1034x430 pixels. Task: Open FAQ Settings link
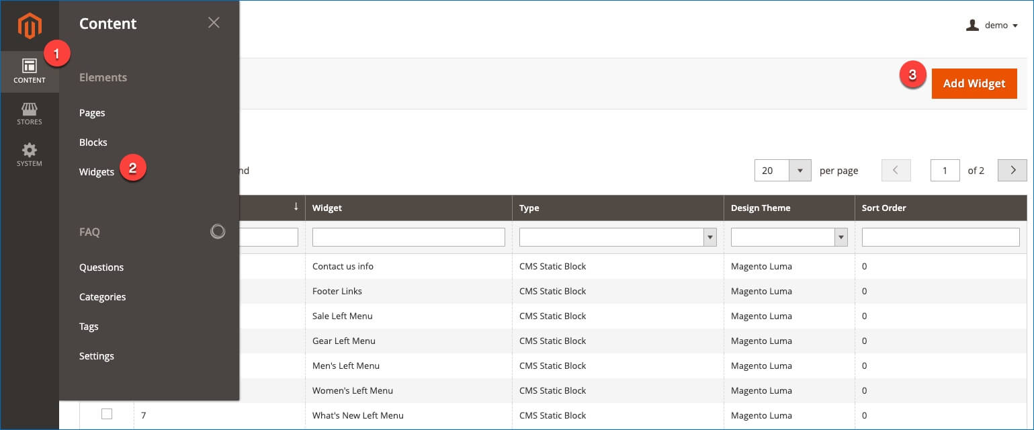click(x=96, y=355)
